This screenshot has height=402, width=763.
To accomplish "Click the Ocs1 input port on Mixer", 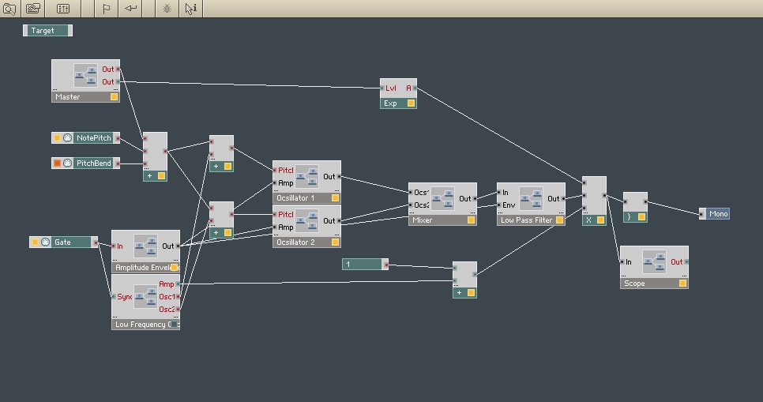I will click(x=411, y=192).
